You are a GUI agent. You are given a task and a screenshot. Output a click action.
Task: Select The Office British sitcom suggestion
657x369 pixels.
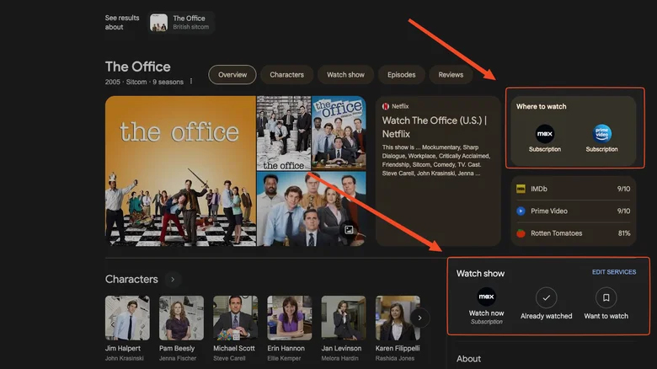(181, 23)
